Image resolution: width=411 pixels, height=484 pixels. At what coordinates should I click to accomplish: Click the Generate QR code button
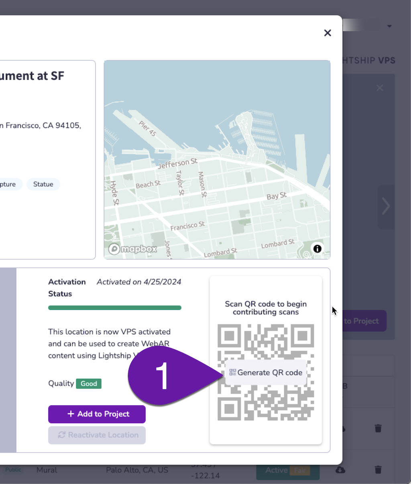(x=266, y=372)
